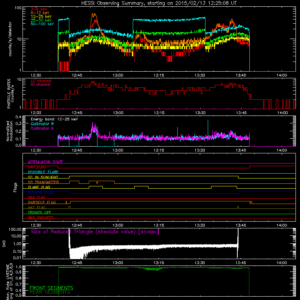
Task: Click the LO channel legend entry
Action: point(41,81)
